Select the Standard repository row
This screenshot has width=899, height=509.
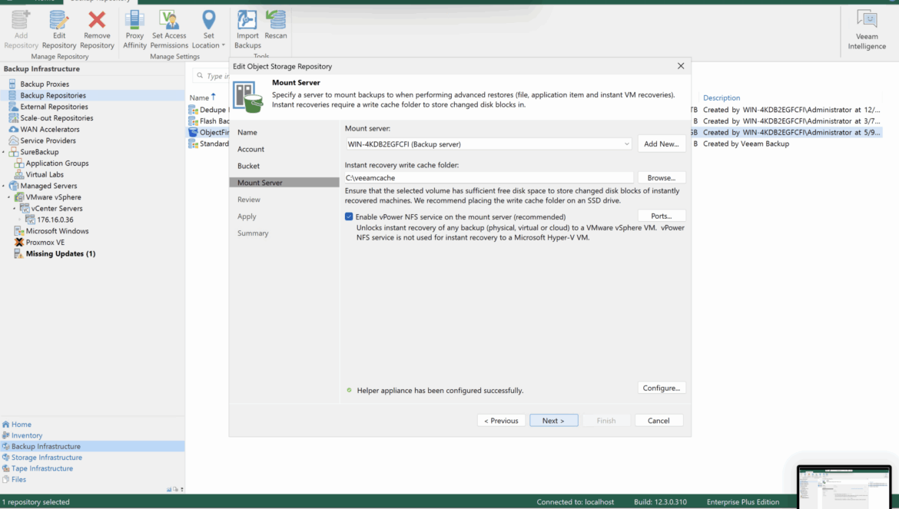click(209, 144)
